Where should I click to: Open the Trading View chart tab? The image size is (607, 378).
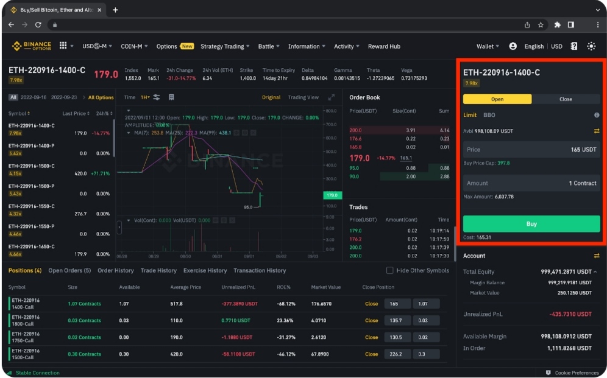pos(303,97)
